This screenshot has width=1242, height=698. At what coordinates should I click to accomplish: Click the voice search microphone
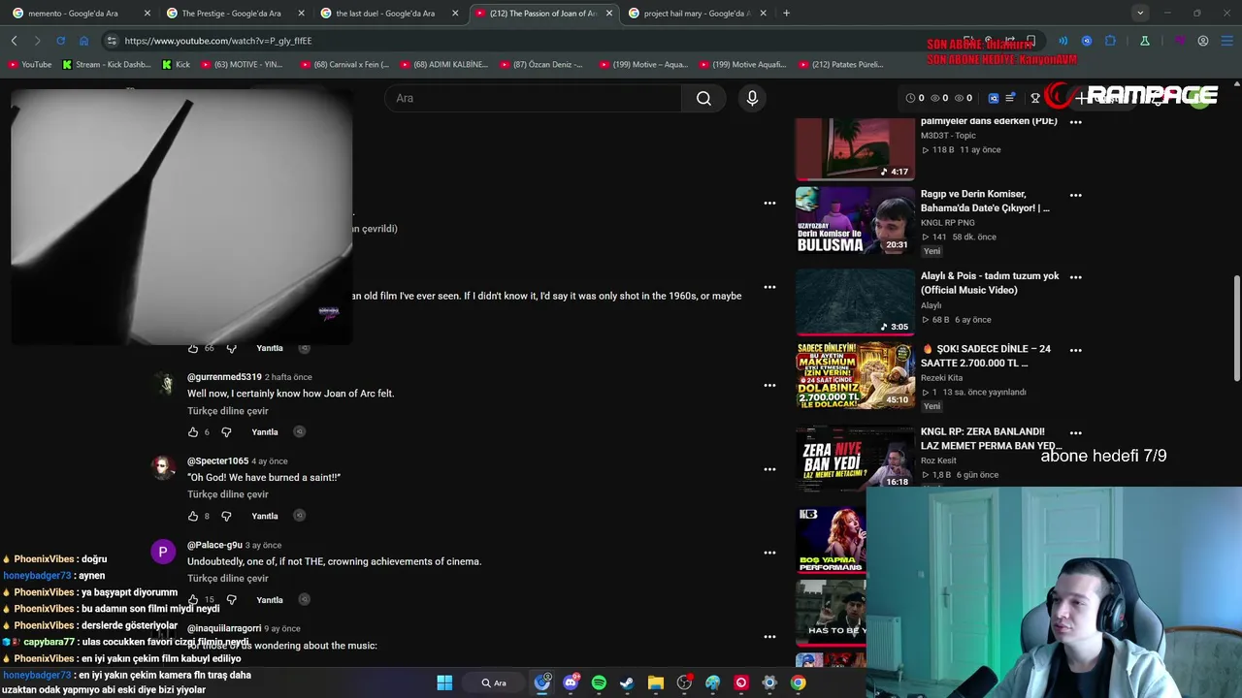(x=752, y=98)
